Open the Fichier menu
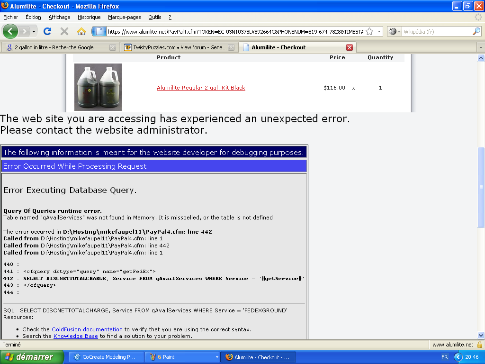The width and height of the screenshot is (485, 364). click(x=11, y=18)
